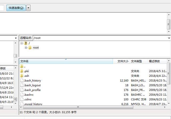
Task: Click the CSHRC 文件 type cell
Action: click(x=139, y=99)
